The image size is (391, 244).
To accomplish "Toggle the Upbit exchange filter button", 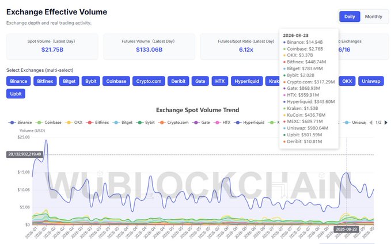I will [16, 94].
